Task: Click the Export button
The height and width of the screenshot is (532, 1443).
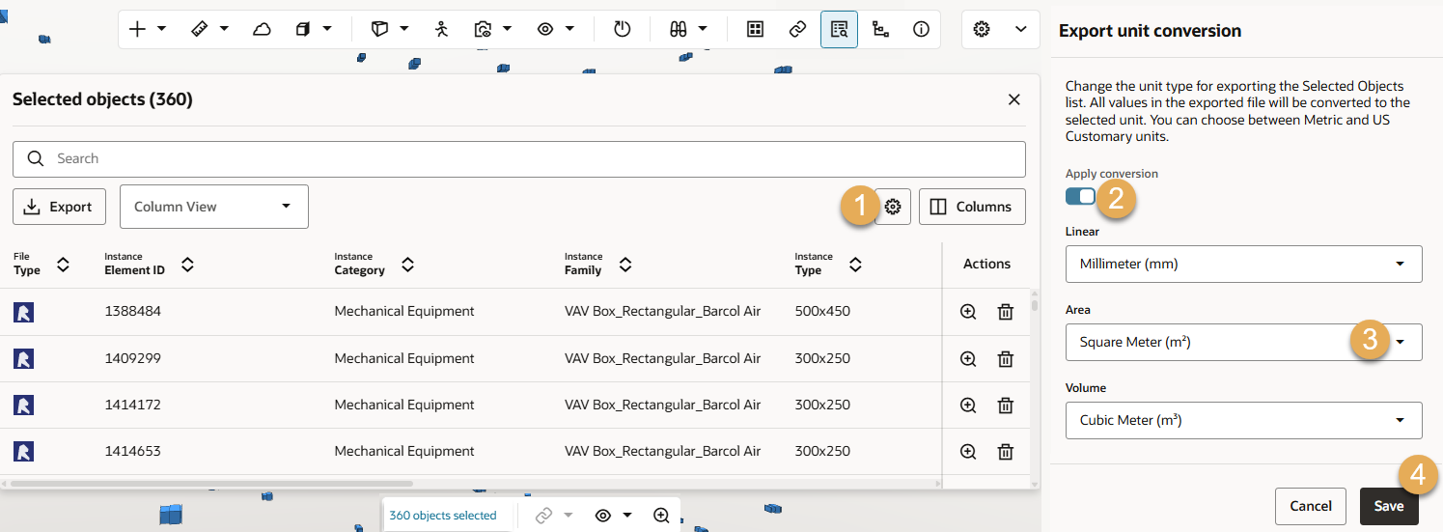Action: point(59,207)
